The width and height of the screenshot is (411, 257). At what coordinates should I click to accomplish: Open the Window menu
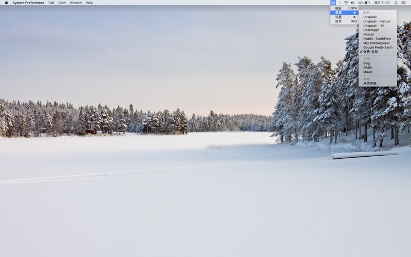point(76,3)
